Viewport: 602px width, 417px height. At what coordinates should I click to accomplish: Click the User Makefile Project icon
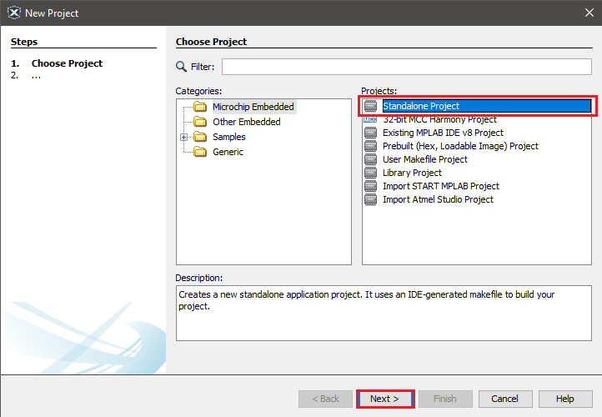click(370, 159)
